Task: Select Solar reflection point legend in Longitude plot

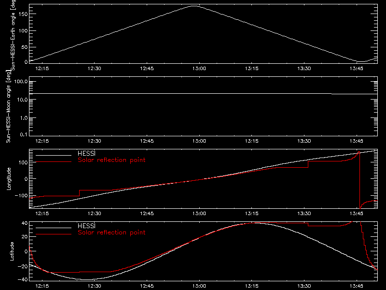Action: coord(111,160)
